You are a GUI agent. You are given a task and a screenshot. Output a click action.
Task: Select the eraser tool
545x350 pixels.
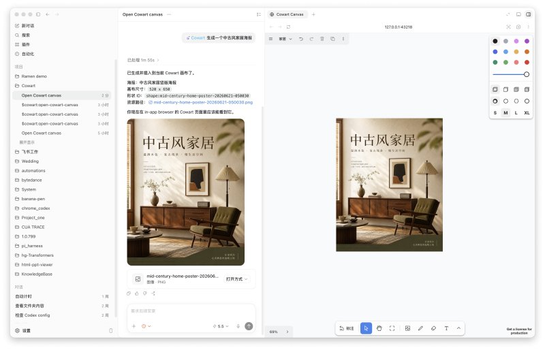[433, 328]
